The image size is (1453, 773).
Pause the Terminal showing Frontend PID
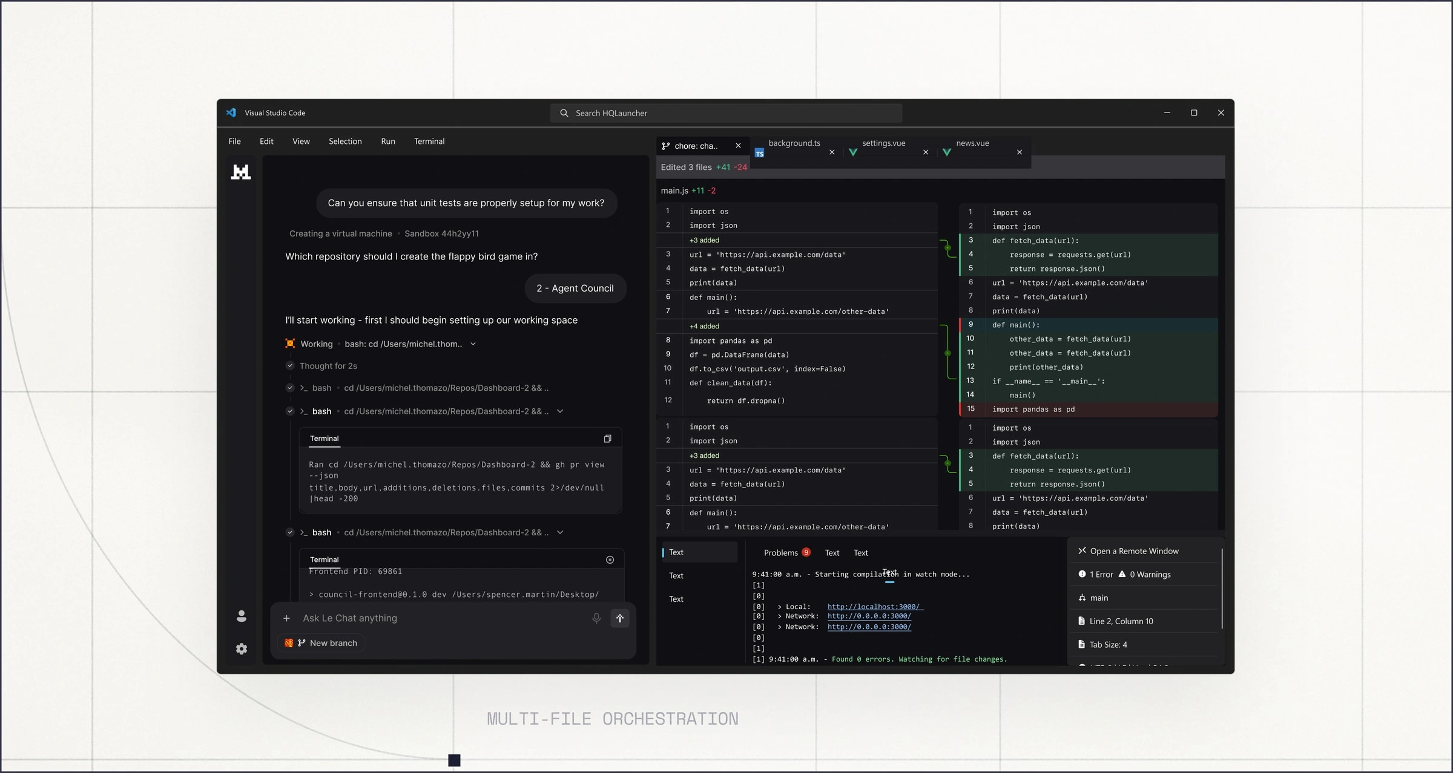pyautogui.click(x=610, y=560)
